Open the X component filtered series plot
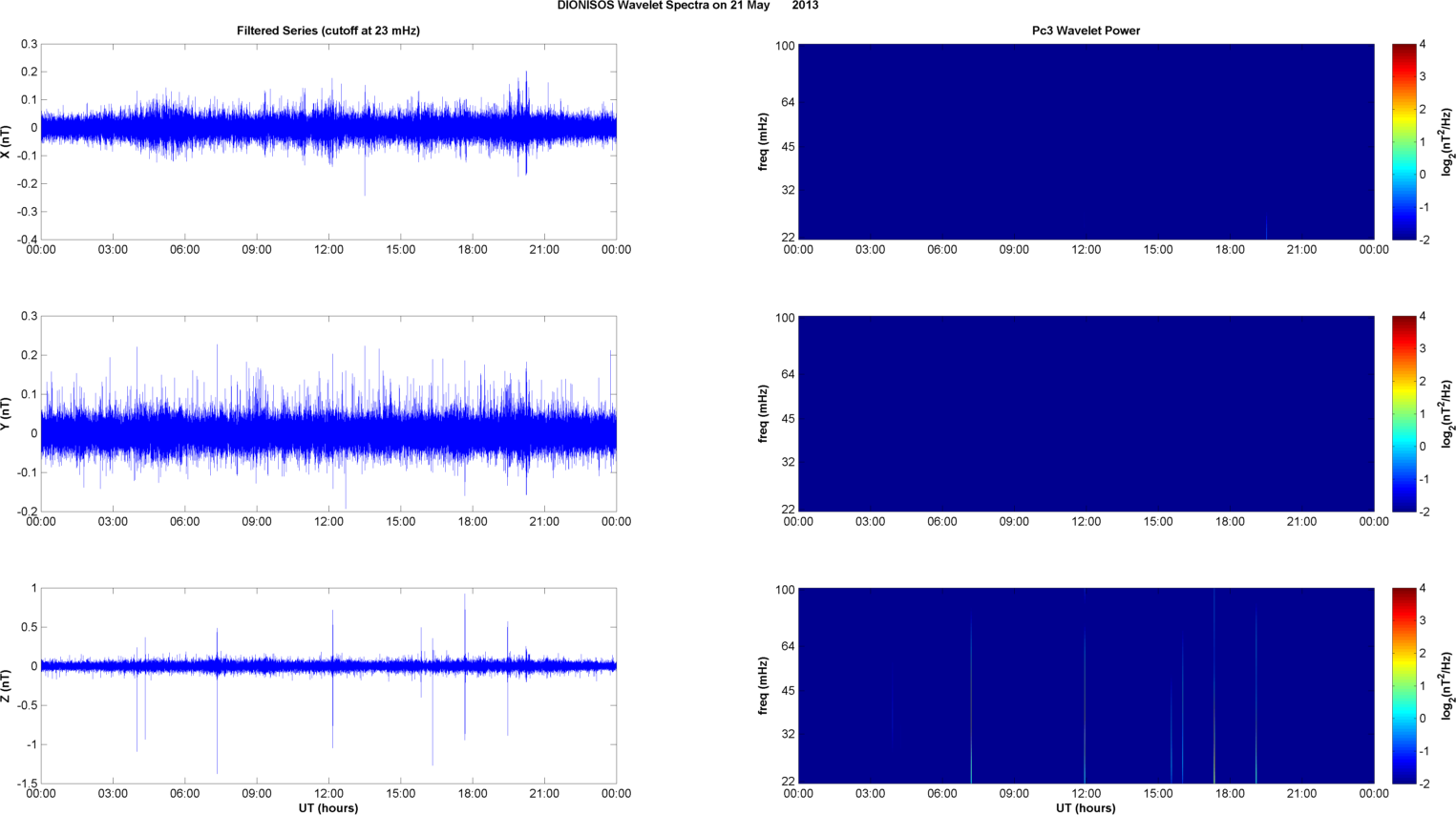The height and width of the screenshot is (815, 1456). point(328,142)
